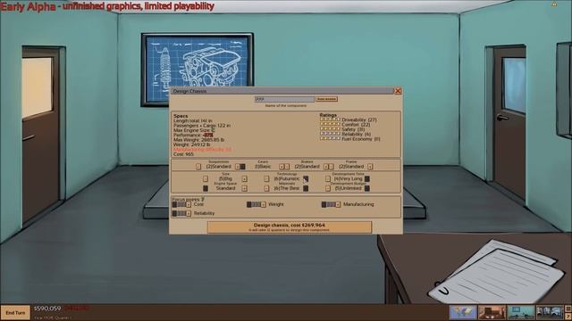Viewport: 572px width, 321px height.
Task: Increase the Suspension level
Action: click(x=238, y=167)
